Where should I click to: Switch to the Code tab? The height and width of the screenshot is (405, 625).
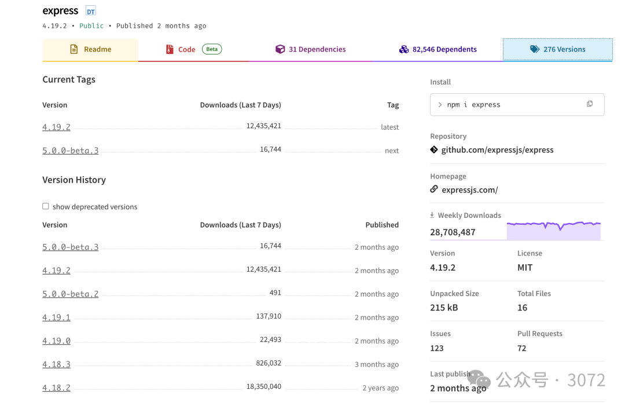(186, 49)
